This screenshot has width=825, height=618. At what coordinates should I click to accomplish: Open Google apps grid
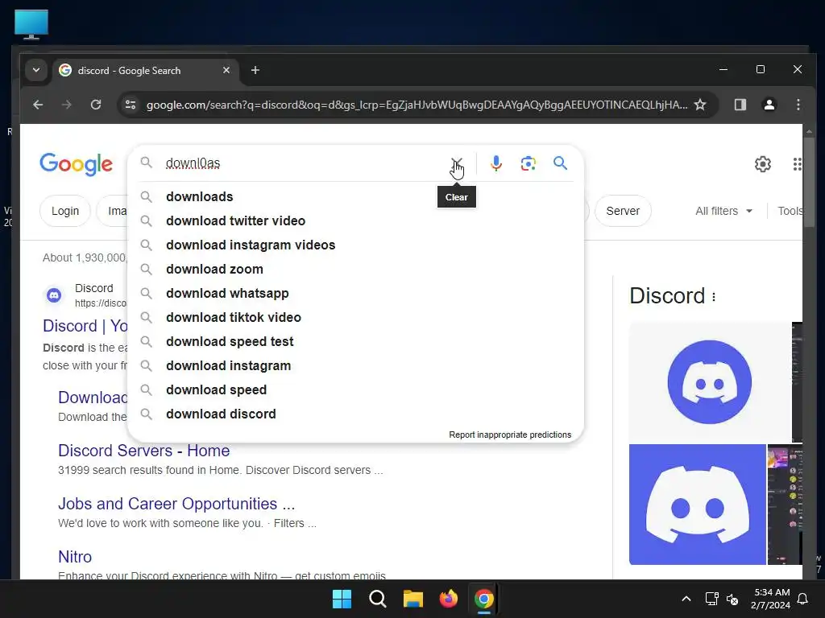[x=798, y=164]
